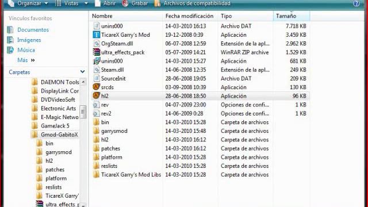This screenshot has height=207, width=368.
Task: Select TicareX Garry's Mod application icon
Action: click(x=97, y=34)
